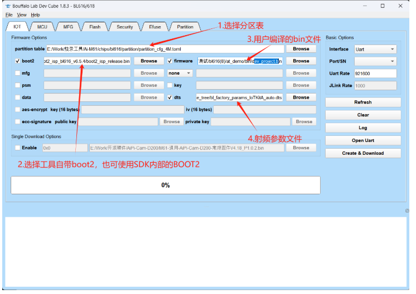Switch to the MCU tab

pos(42,27)
